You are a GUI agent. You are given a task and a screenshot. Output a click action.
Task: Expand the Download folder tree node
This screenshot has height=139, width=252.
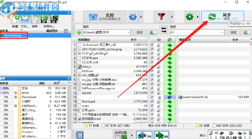click(15, 97)
